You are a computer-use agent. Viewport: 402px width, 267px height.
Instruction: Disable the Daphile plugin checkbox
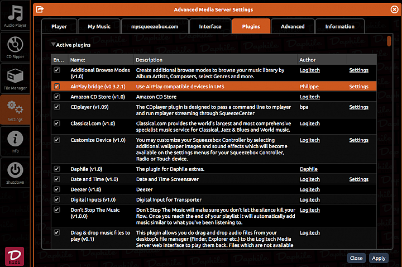(x=57, y=169)
